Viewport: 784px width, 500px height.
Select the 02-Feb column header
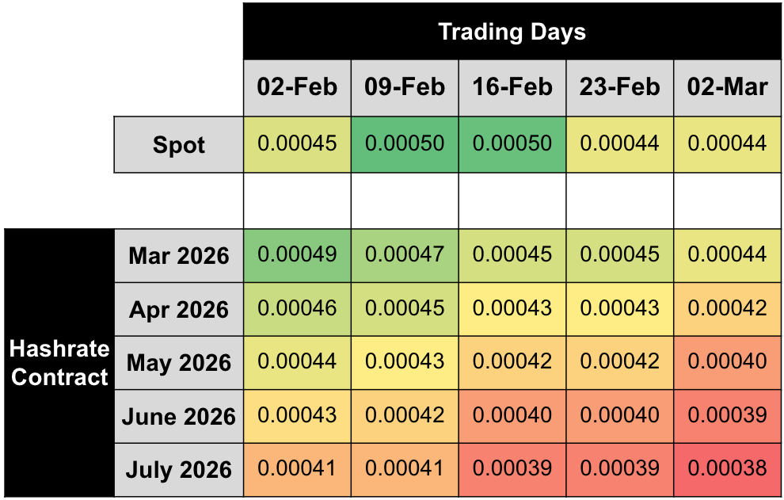click(x=297, y=87)
